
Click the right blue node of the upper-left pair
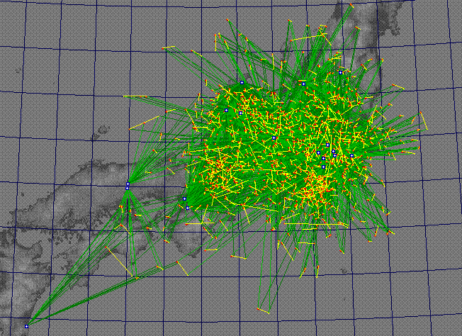coord(241,112)
